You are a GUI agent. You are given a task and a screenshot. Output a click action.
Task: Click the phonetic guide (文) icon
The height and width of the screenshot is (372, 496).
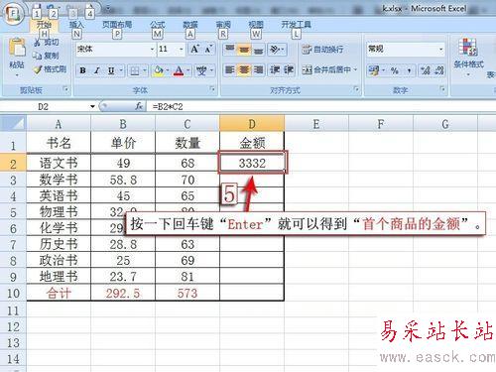pyautogui.click(x=201, y=70)
